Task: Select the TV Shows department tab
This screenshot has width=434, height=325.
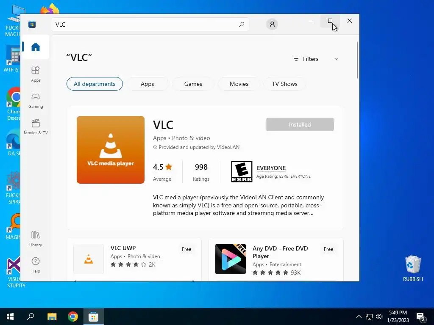Action: [x=284, y=84]
